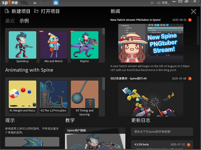Click the 打开项目 open folder icon

coord(36,11)
